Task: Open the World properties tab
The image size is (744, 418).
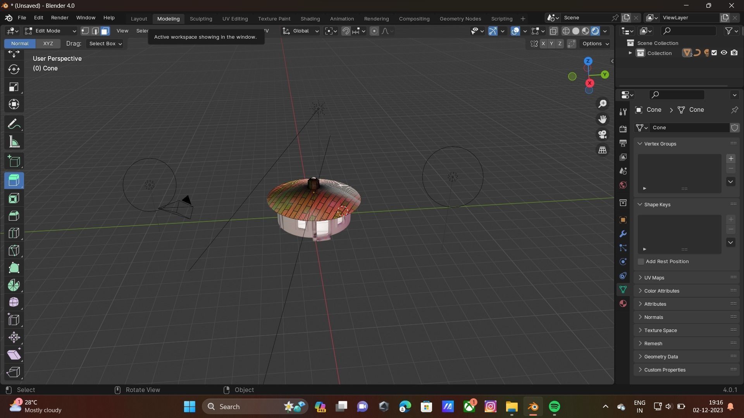Action: click(x=623, y=185)
